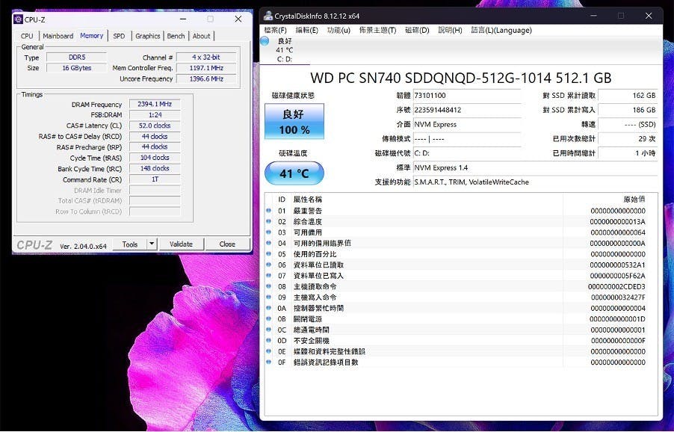Image resolution: width=674 pixels, height=432 pixels.
Task: Click the status dot for attribute 08
Action: tap(269, 286)
